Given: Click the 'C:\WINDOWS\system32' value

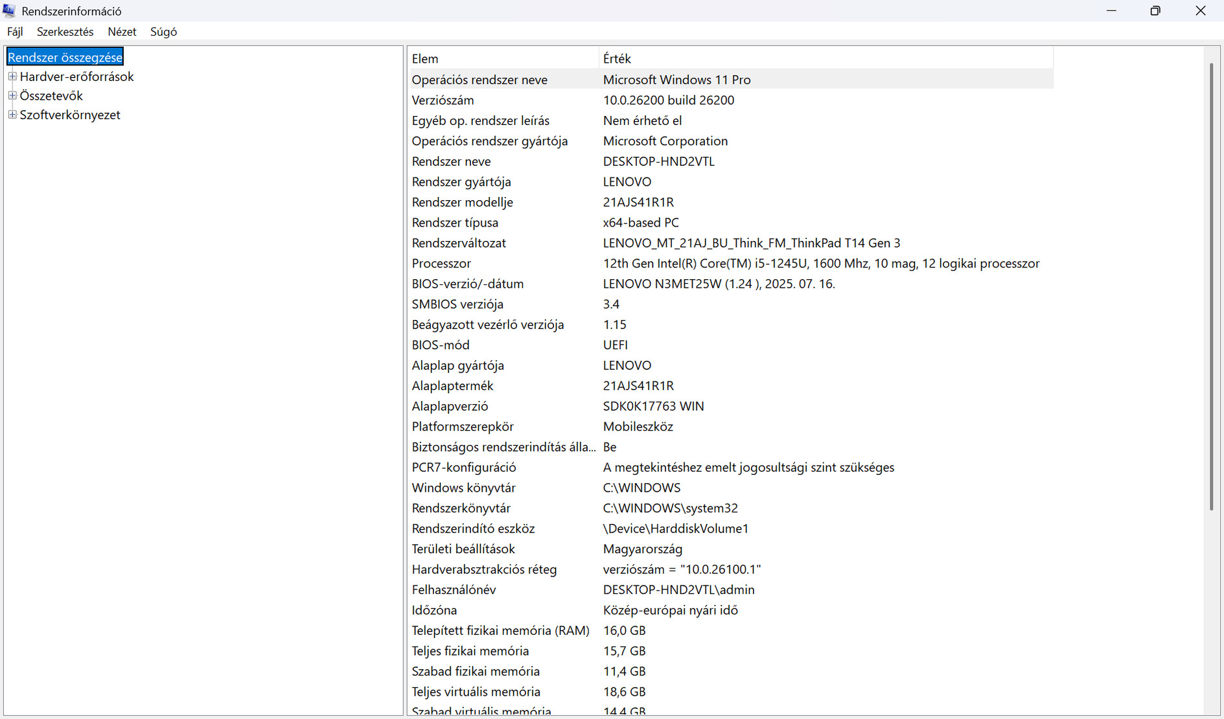Looking at the screenshot, I should click(671, 508).
